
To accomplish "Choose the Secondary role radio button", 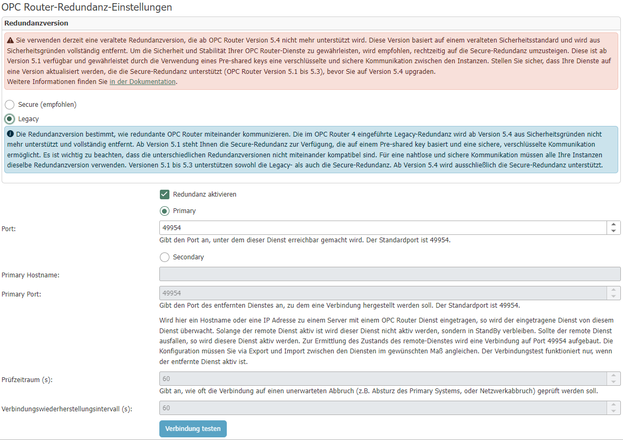I will coord(165,257).
